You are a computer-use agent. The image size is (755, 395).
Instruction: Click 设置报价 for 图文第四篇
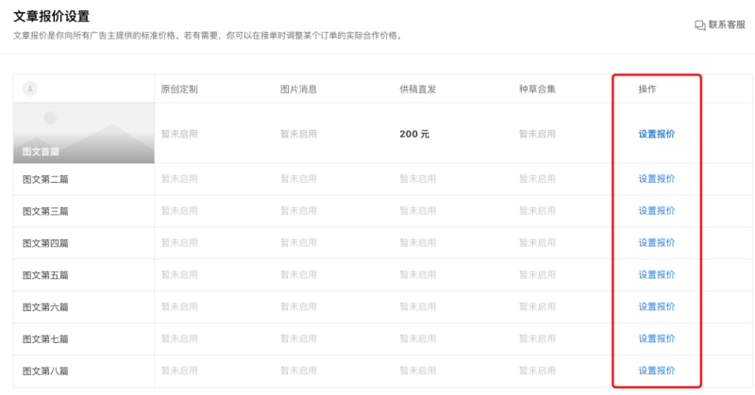656,242
